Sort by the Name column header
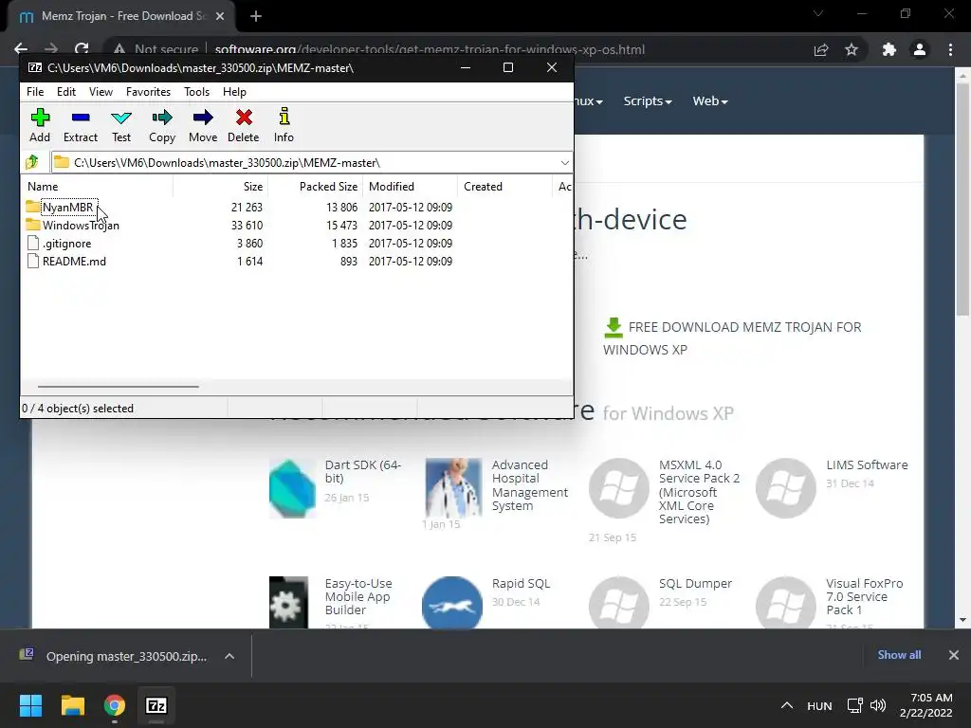 click(x=98, y=187)
